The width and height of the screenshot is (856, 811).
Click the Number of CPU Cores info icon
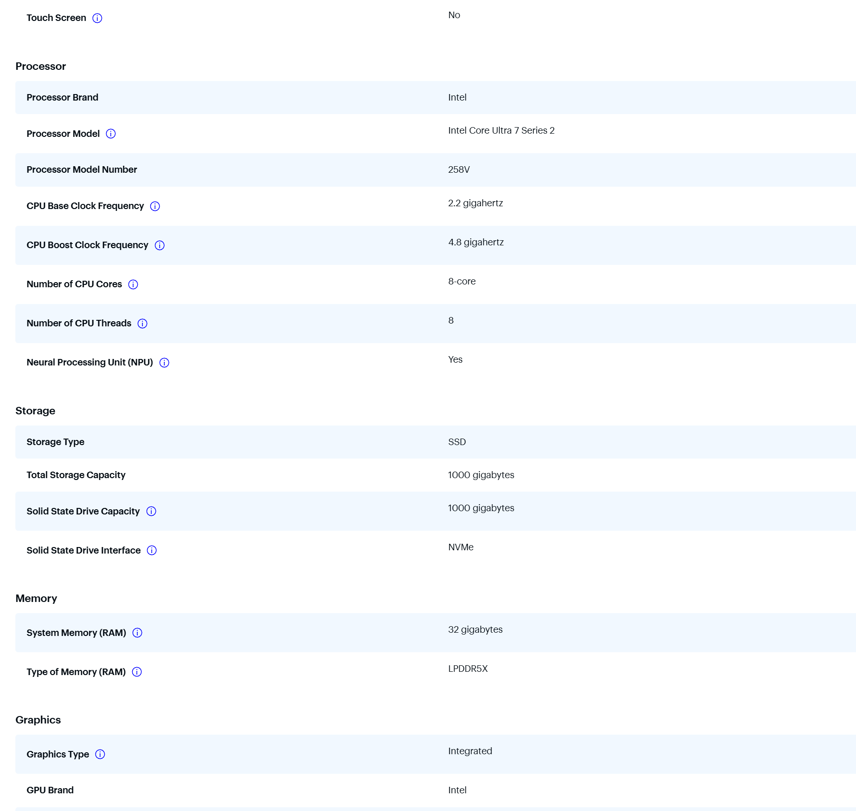click(x=133, y=284)
